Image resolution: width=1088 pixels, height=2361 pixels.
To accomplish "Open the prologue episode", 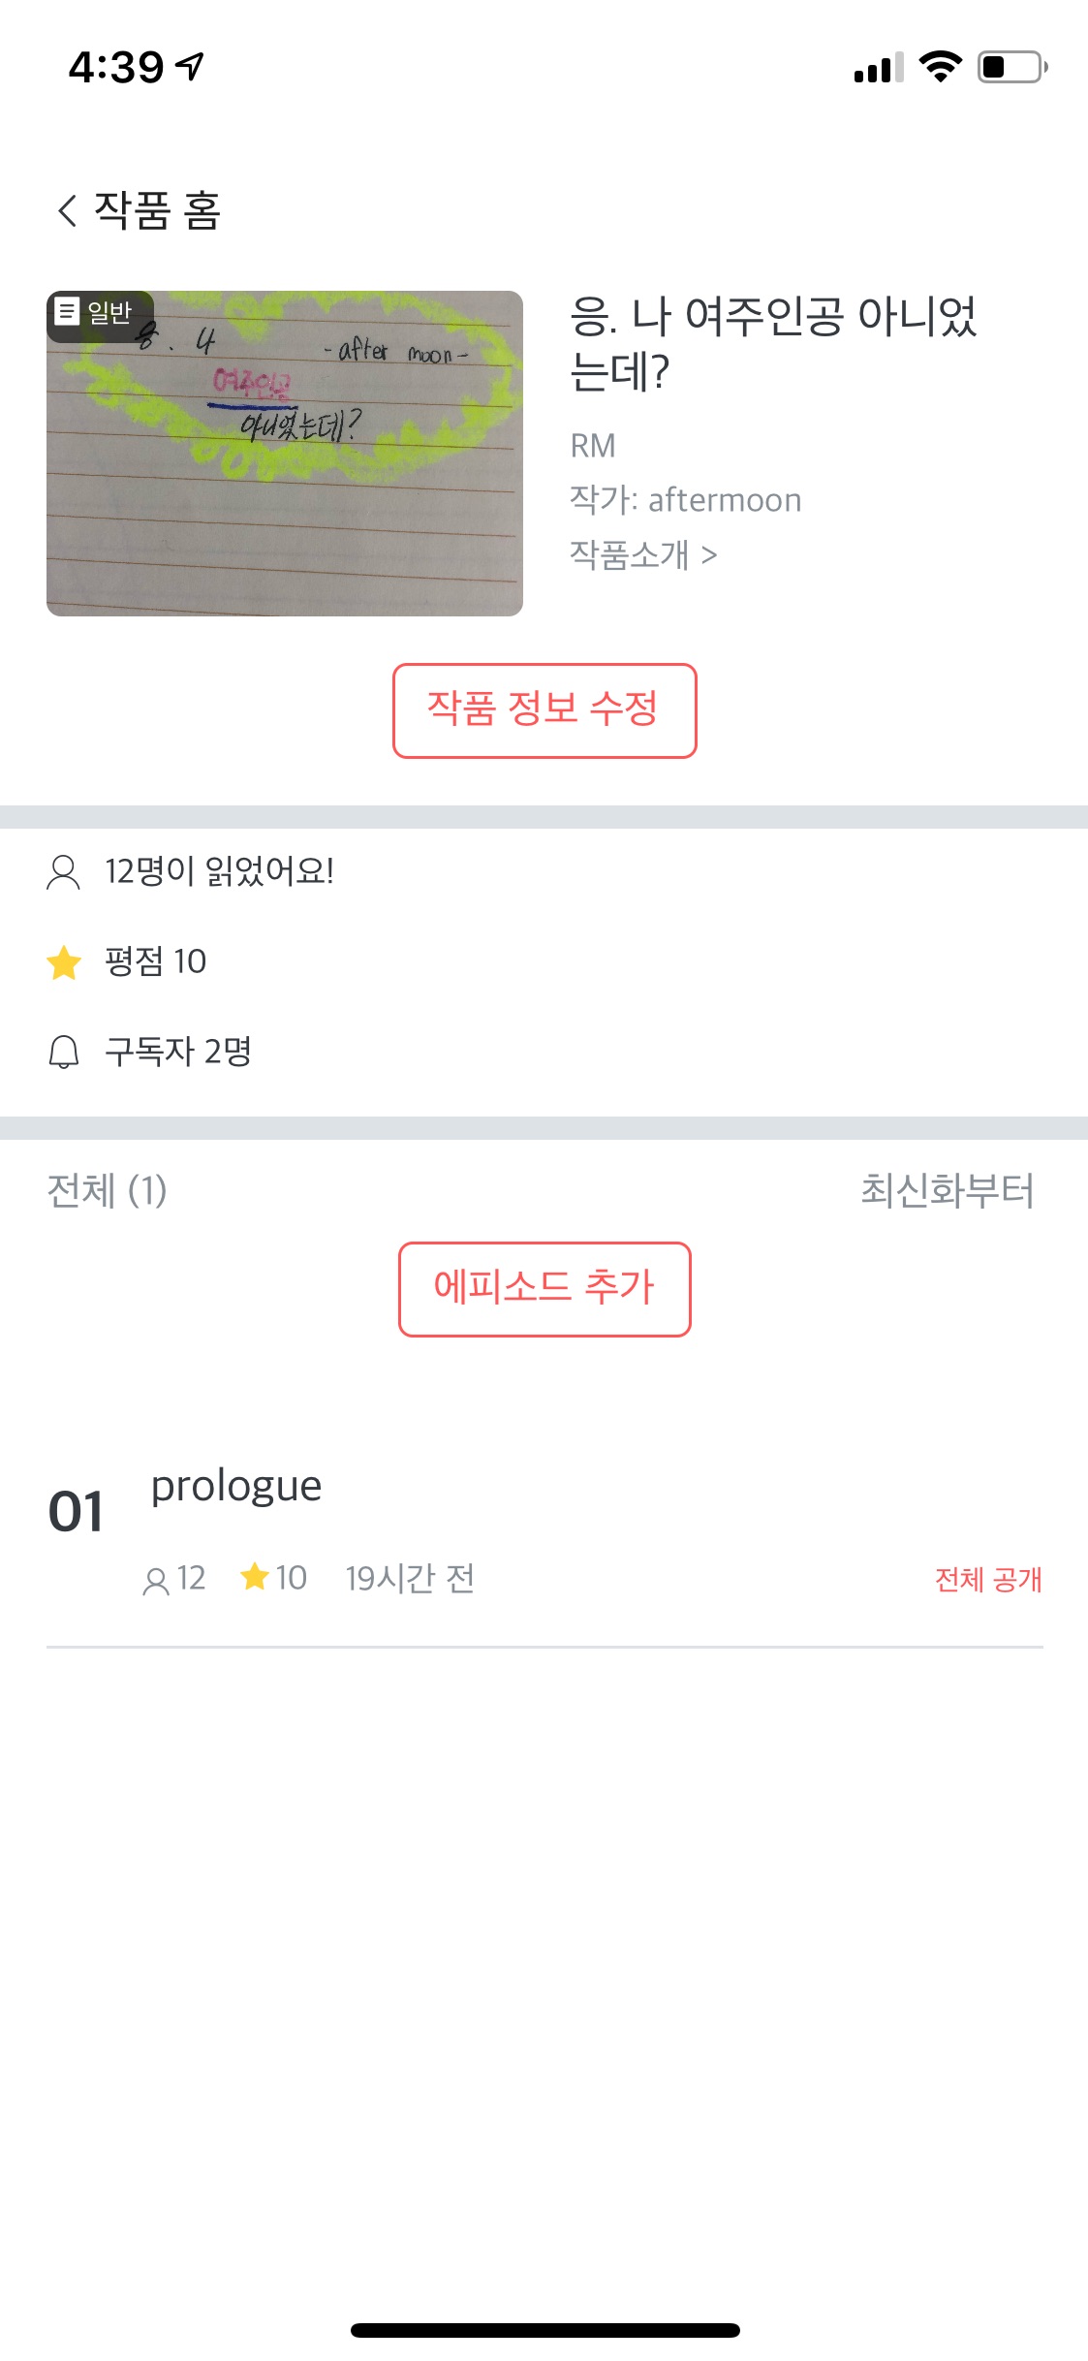I will point(236,1486).
